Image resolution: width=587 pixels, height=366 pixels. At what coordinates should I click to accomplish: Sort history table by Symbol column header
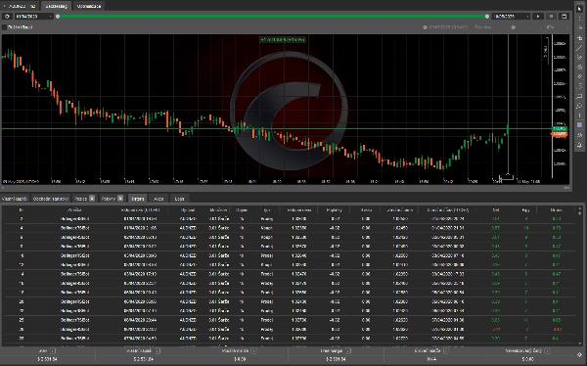(x=188, y=210)
